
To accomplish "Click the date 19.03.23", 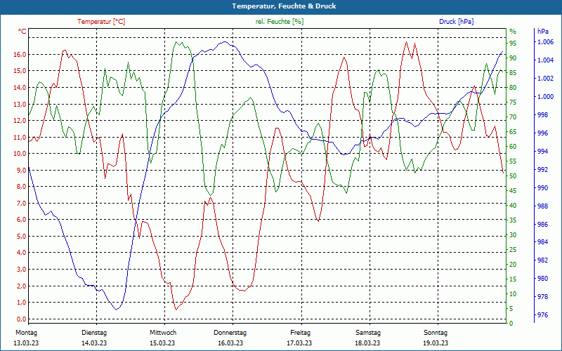I will click(436, 343).
